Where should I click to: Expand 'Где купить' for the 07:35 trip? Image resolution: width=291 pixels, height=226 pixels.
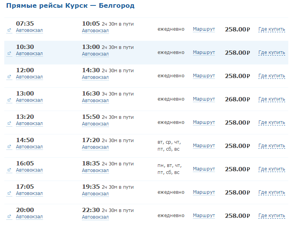tap(272, 29)
